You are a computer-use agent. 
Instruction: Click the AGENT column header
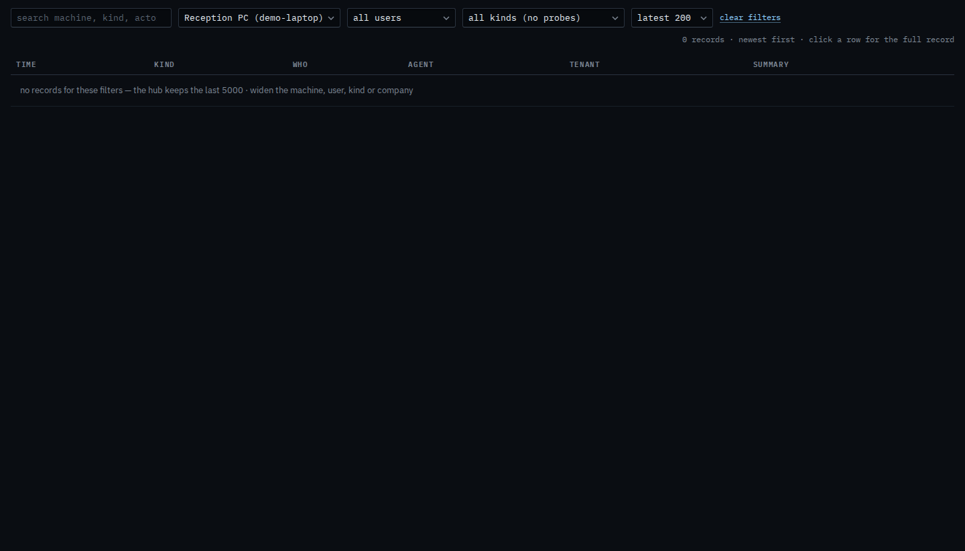point(421,64)
